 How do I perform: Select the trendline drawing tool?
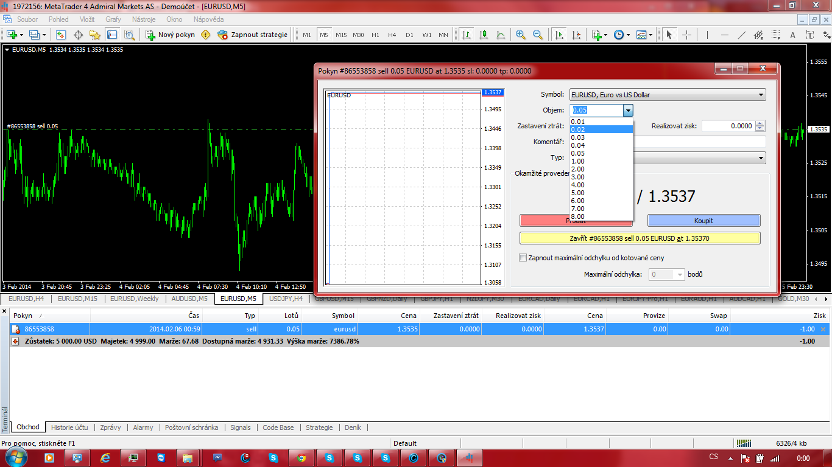(x=741, y=35)
